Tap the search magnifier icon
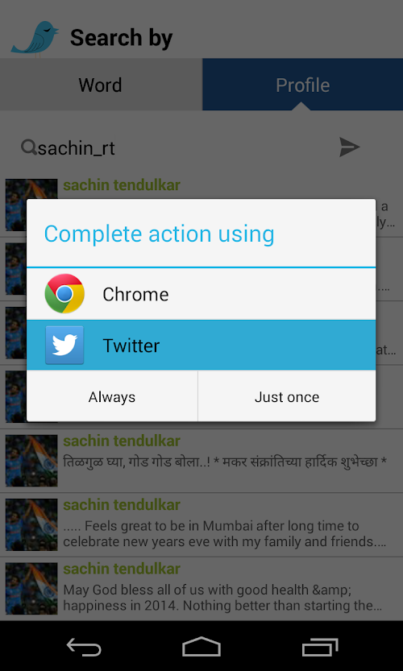 tap(29, 147)
